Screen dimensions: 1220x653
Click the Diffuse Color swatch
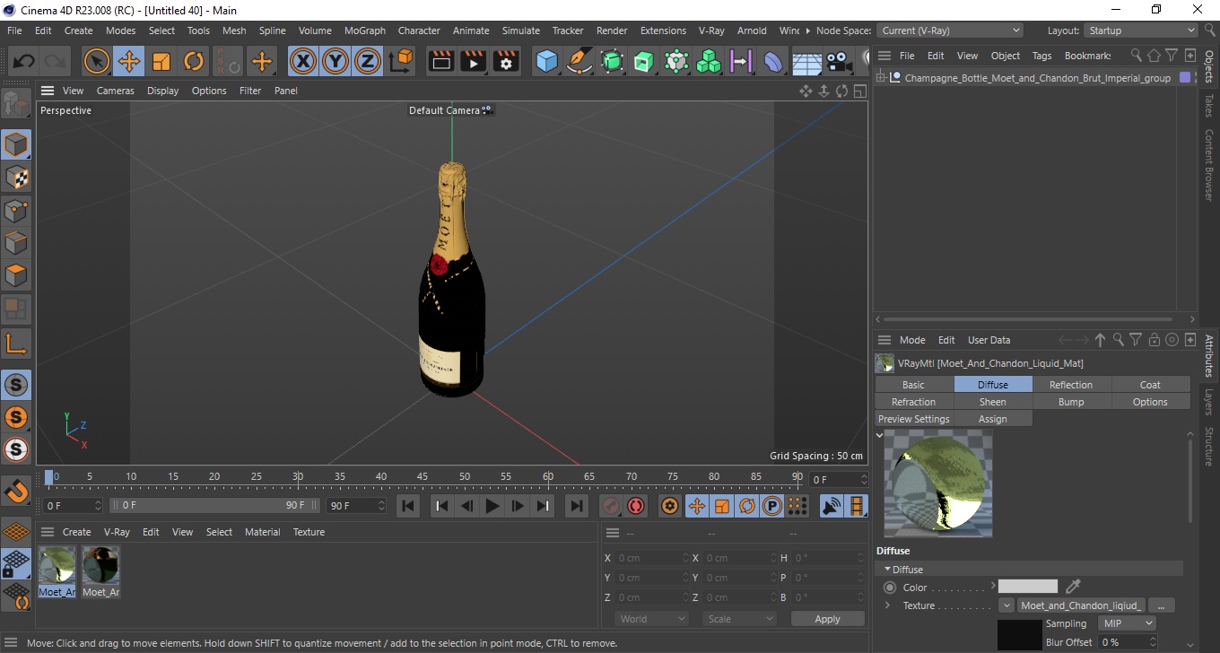[1028, 587]
